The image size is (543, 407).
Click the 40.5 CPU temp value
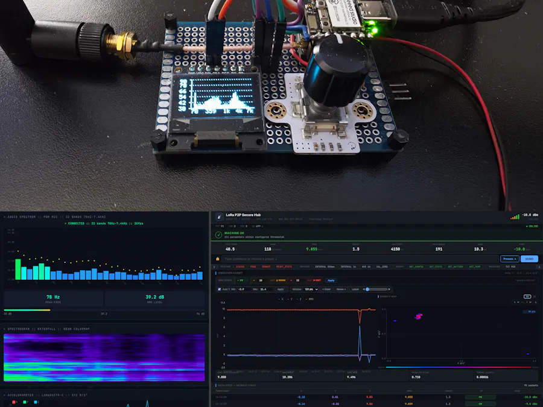(x=230, y=249)
